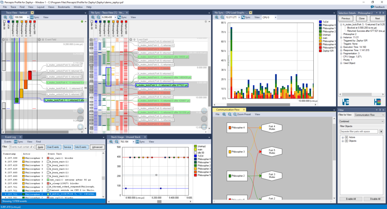Pin the Selection Details panel
387x209 pixels.
(380, 13)
